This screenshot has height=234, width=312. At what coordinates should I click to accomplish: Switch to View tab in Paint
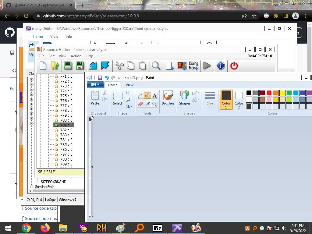coord(129,85)
